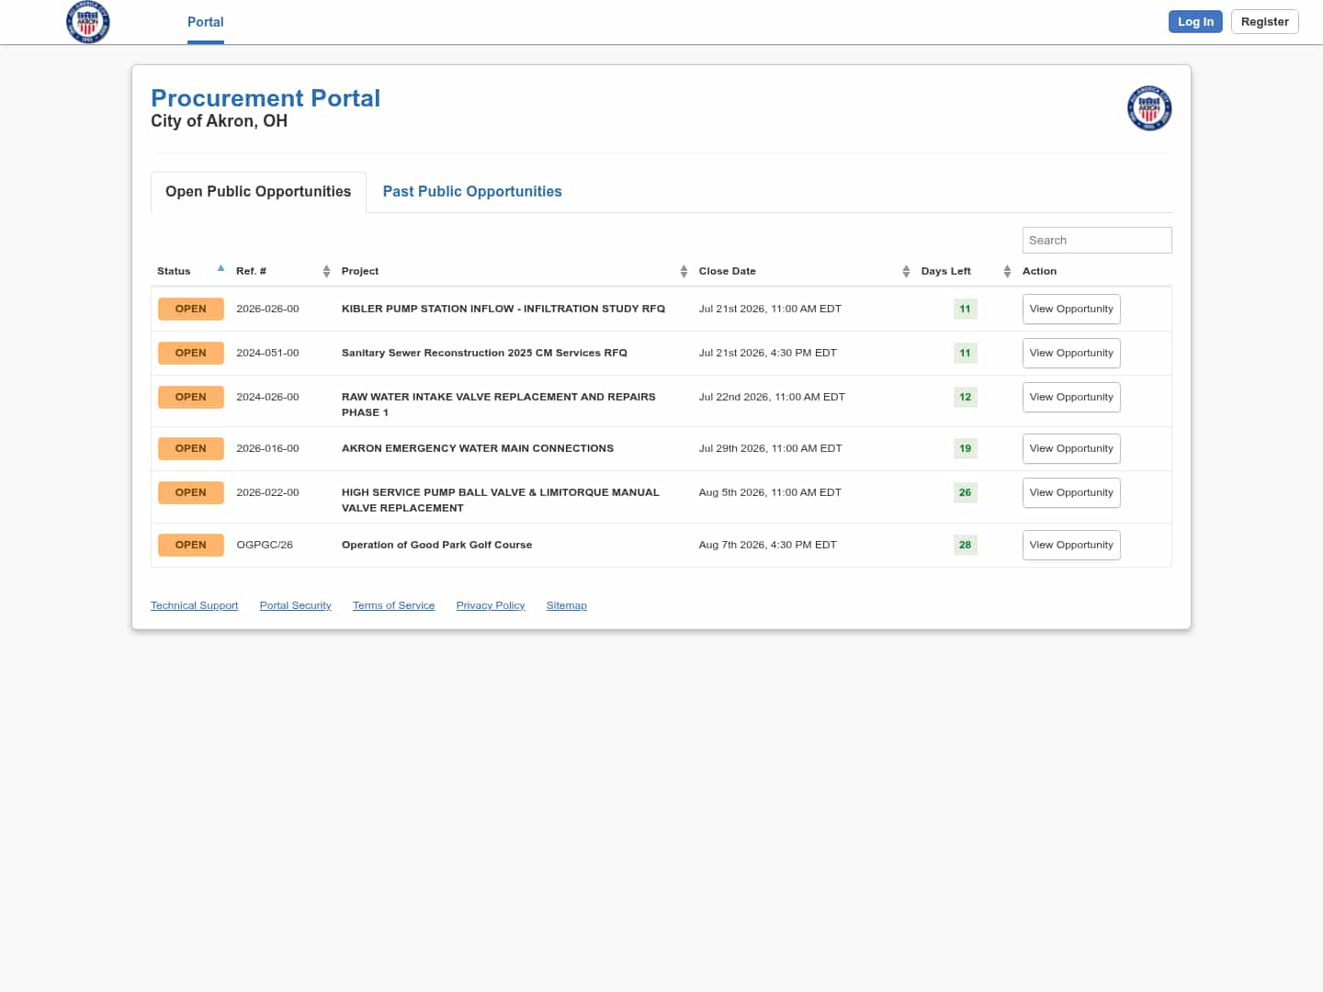Sort table by Status column arrow
Image resolution: width=1323 pixels, height=992 pixels.
[220, 269]
